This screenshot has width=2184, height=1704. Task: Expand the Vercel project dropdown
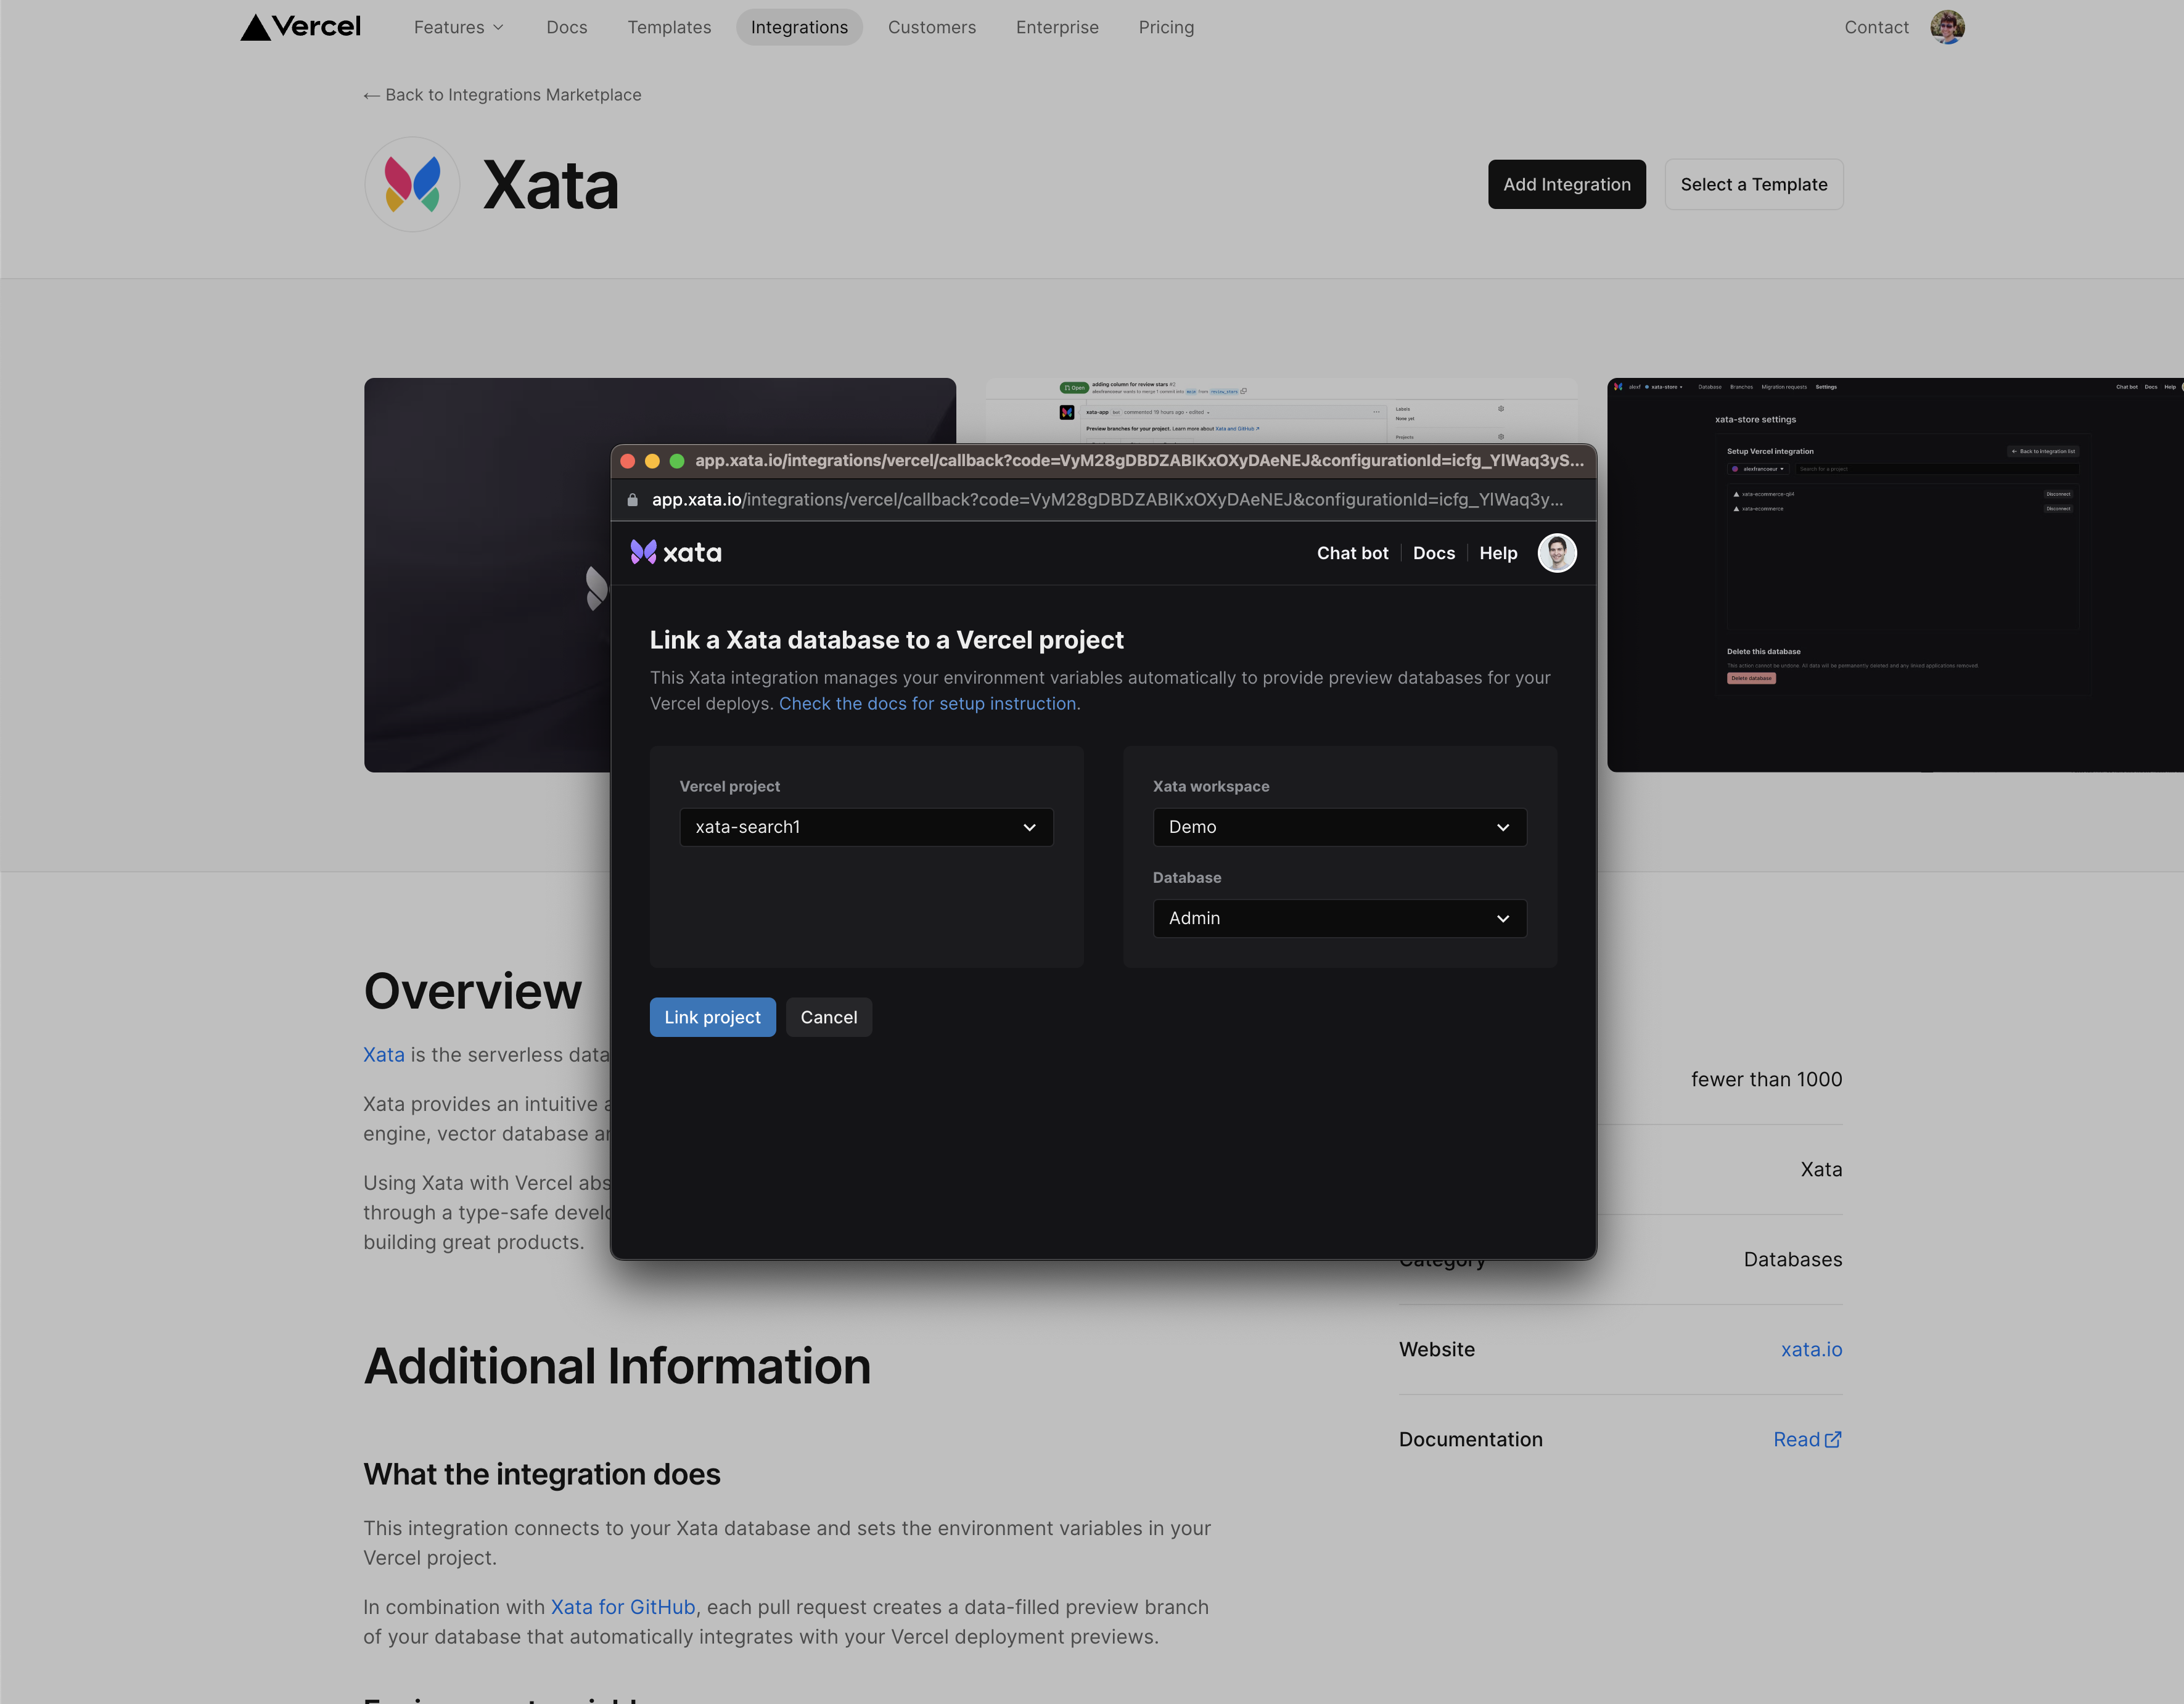pyautogui.click(x=866, y=827)
